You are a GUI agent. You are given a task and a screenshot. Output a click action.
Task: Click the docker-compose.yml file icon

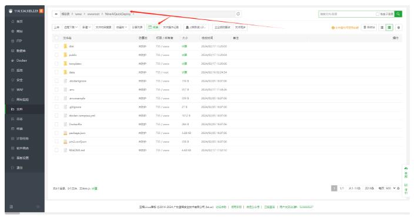pyautogui.click(x=65, y=116)
